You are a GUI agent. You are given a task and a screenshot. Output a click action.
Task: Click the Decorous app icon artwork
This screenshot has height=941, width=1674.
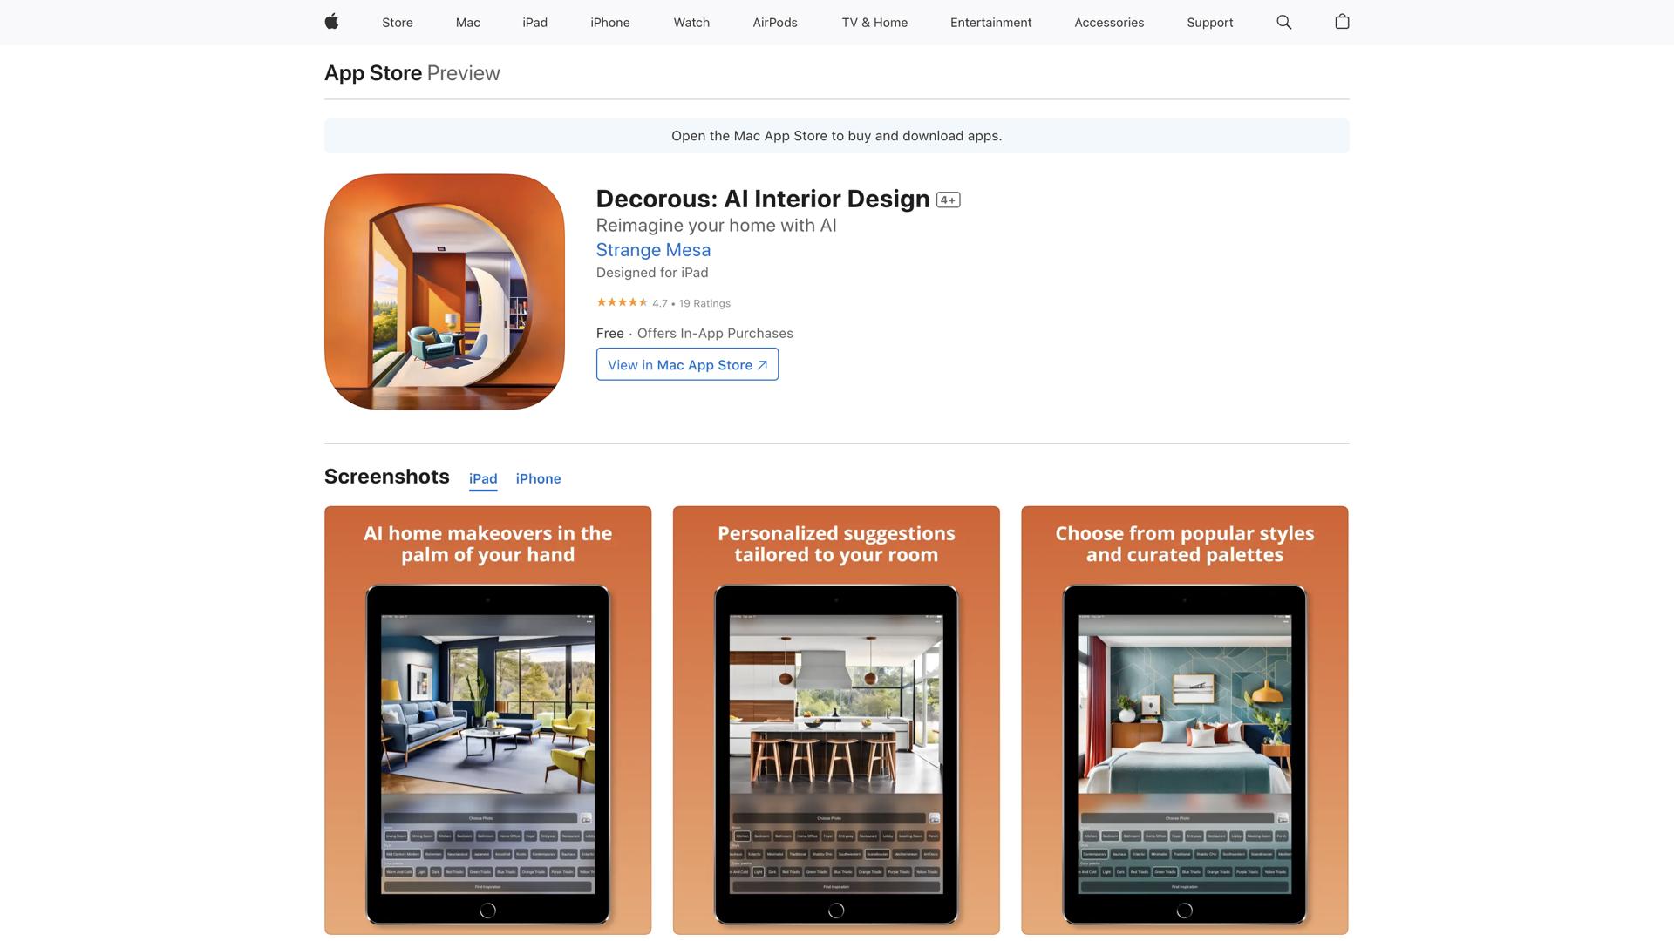444,291
